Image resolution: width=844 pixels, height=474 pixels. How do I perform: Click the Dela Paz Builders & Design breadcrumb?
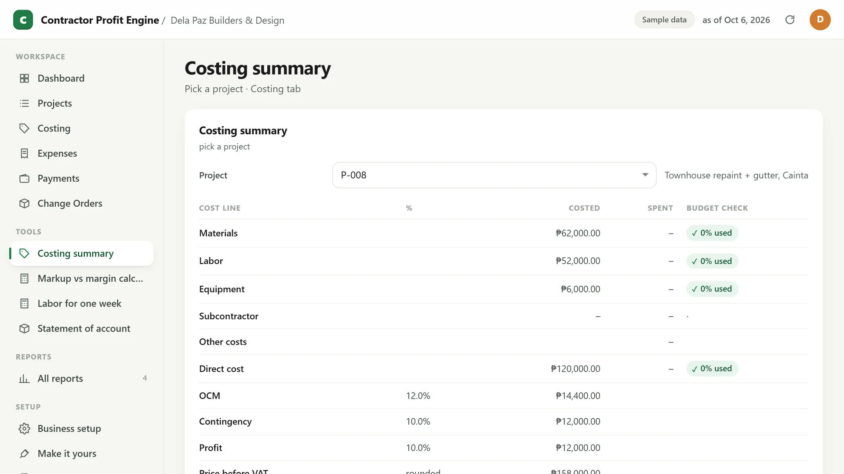tap(227, 20)
